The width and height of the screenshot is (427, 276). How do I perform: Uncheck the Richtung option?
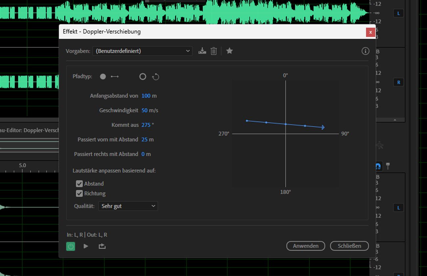79,194
